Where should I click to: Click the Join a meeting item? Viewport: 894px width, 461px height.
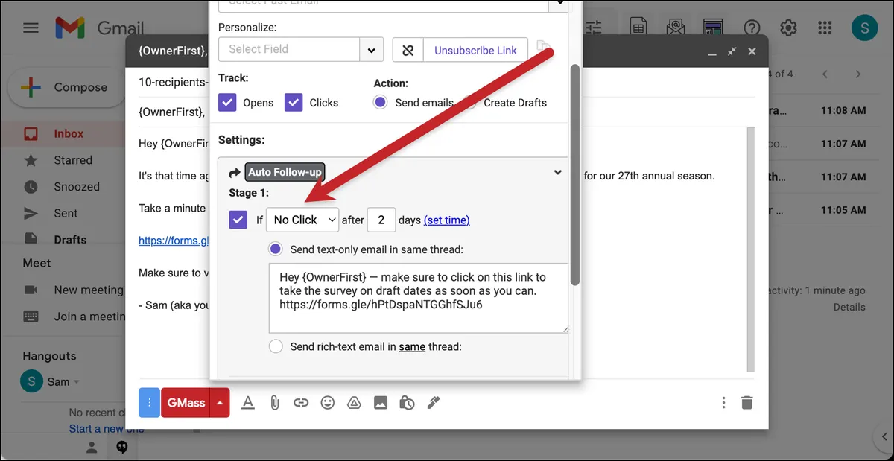click(x=89, y=317)
